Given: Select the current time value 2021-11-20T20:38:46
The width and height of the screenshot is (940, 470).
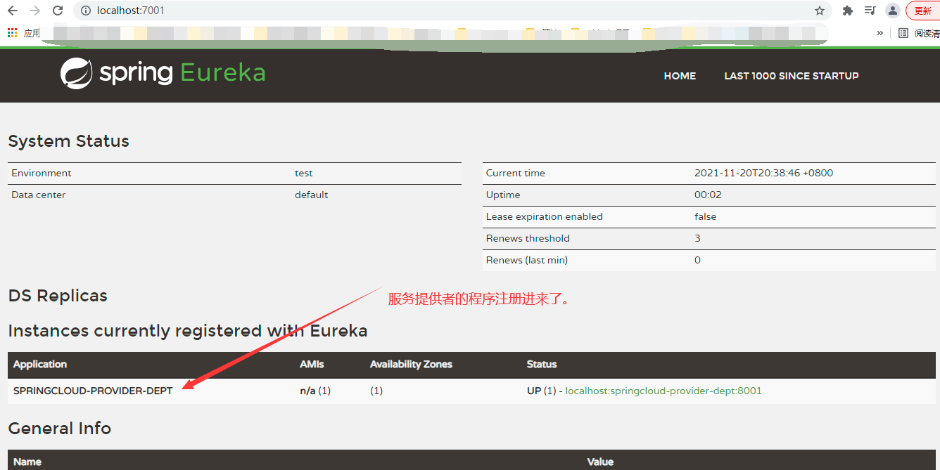Looking at the screenshot, I should (763, 173).
